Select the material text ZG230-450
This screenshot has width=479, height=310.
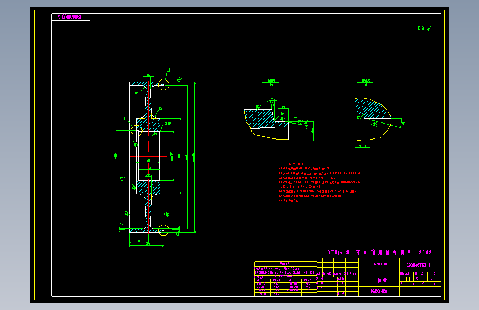379,291
